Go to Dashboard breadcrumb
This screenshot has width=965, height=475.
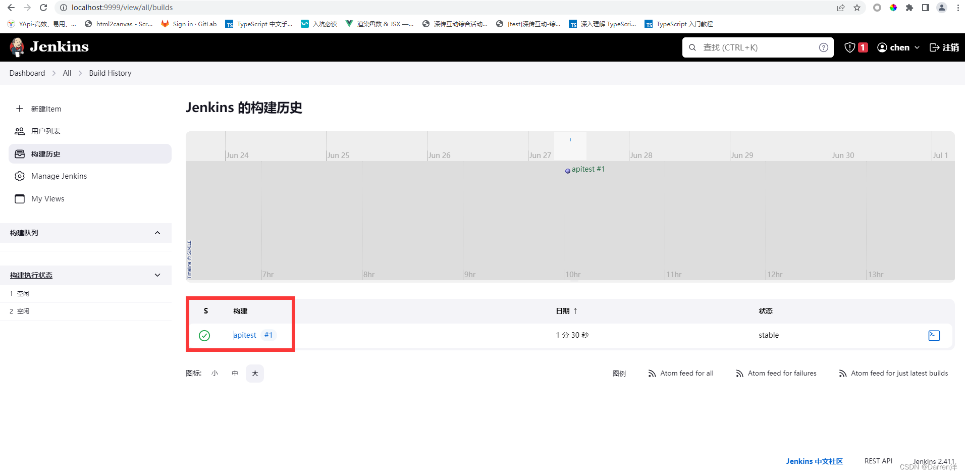(x=27, y=73)
